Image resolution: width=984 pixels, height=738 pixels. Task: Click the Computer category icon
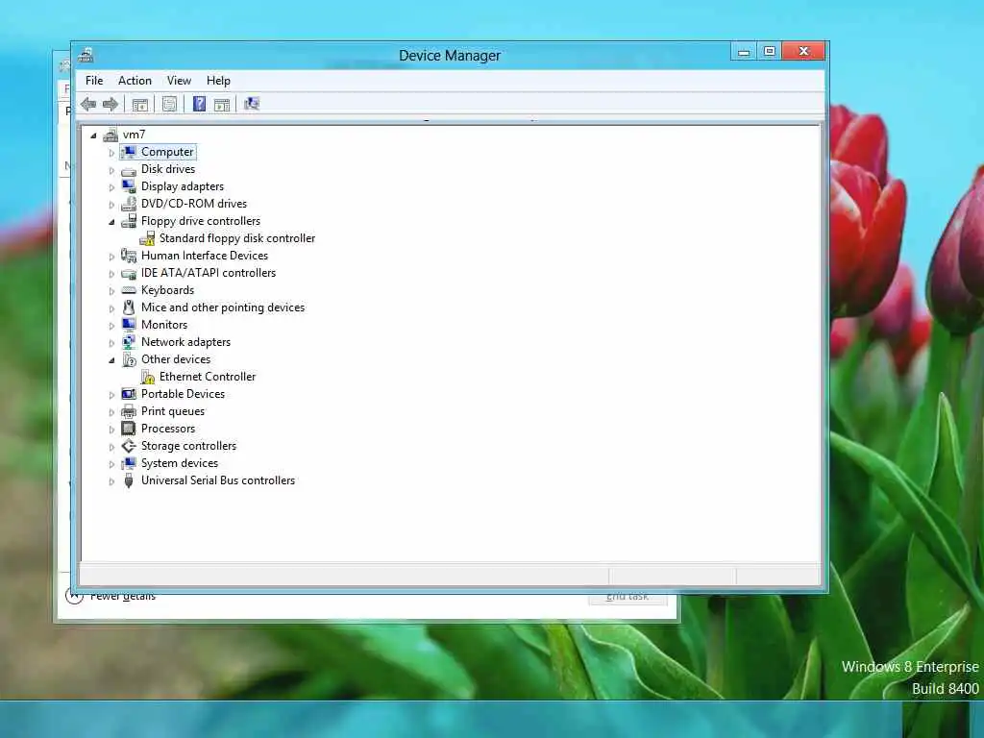point(129,152)
